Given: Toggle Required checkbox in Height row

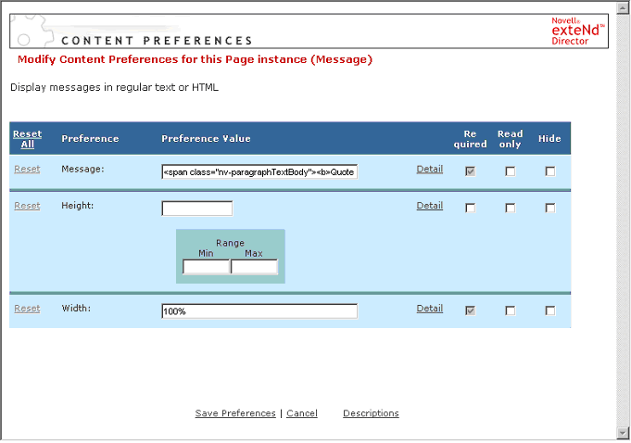Looking at the screenshot, I should pos(470,208).
